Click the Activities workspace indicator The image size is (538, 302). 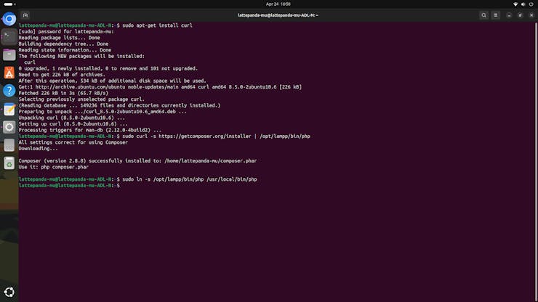8,4
